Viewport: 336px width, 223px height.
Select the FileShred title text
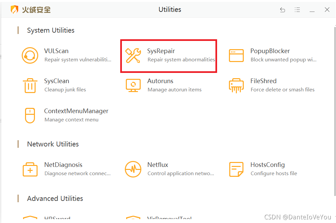click(x=263, y=81)
